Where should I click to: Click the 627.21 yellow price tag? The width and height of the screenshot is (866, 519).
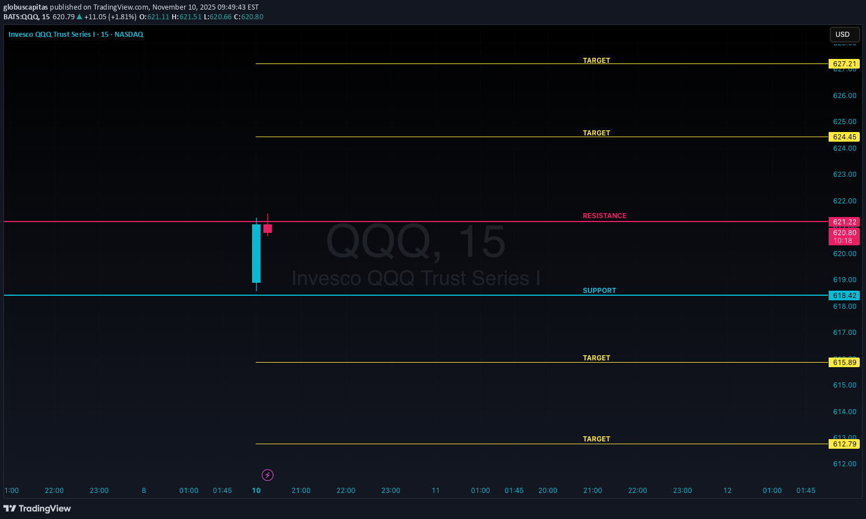pyautogui.click(x=844, y=64)
